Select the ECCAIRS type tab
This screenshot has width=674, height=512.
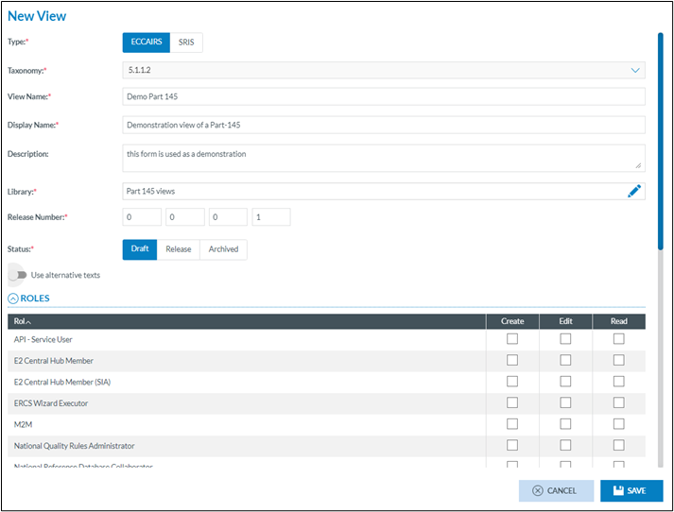point(147,42)
